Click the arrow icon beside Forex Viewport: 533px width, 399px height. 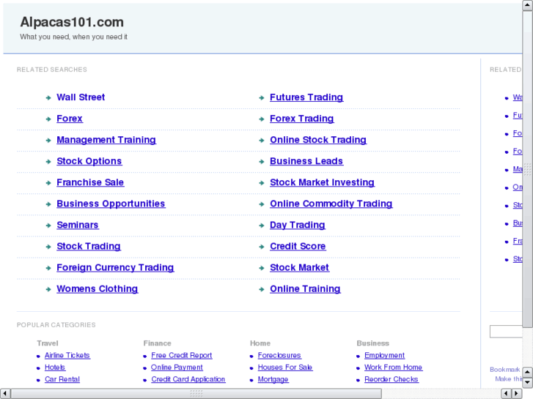point(48,119)
